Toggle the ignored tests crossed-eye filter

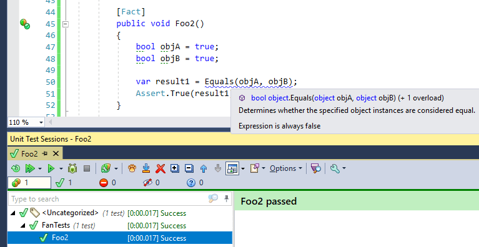tap(151, 183)
